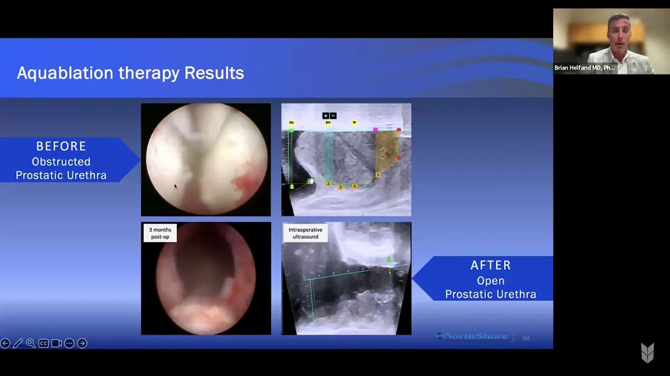Click the AFTER Open Prostatic Urethra banner
Screen dimensions: 670x376
click(x=483, y=279)
